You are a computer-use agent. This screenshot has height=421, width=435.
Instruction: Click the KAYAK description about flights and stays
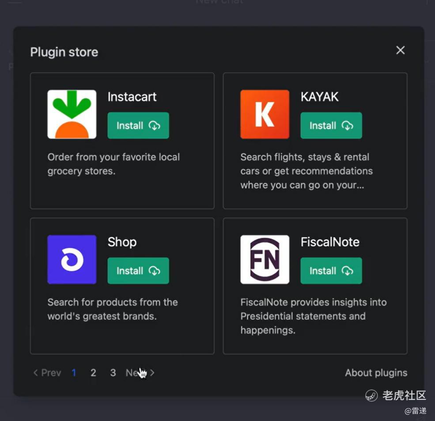click(306, 171)
